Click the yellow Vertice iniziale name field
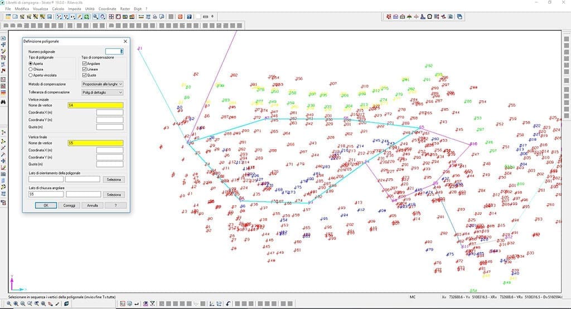571x309 pixels. 95,105
